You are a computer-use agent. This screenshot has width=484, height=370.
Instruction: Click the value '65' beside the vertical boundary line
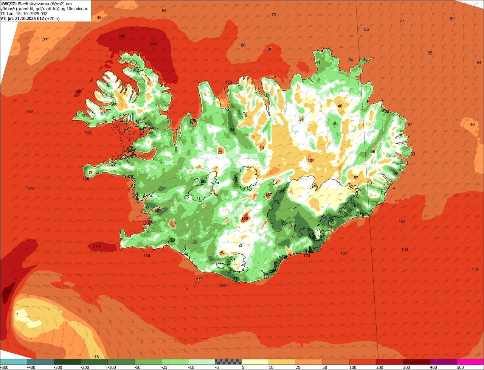click(x=366, y=29)
